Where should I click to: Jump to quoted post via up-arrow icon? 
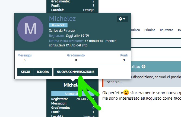coord(144,67)
